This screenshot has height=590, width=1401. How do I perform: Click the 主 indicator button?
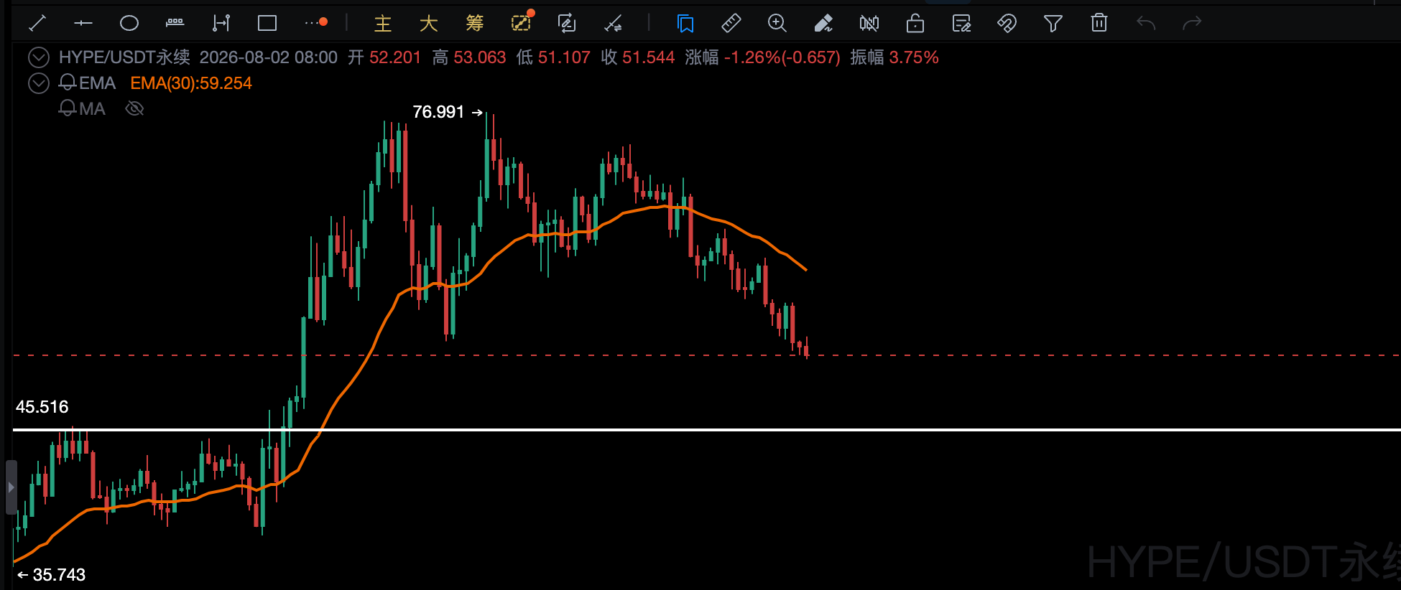383,24
